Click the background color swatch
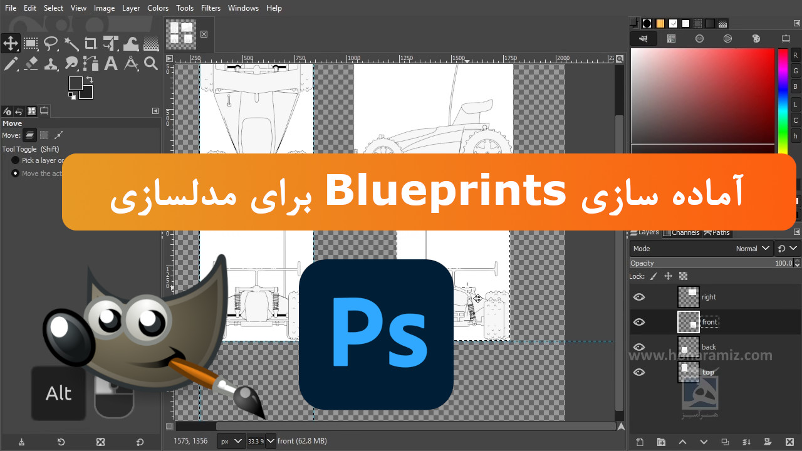 (87, 93)
